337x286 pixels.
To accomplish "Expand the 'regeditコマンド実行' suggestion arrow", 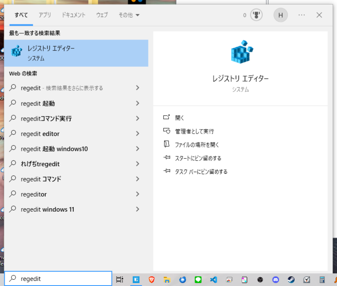I will coord(137,118).
